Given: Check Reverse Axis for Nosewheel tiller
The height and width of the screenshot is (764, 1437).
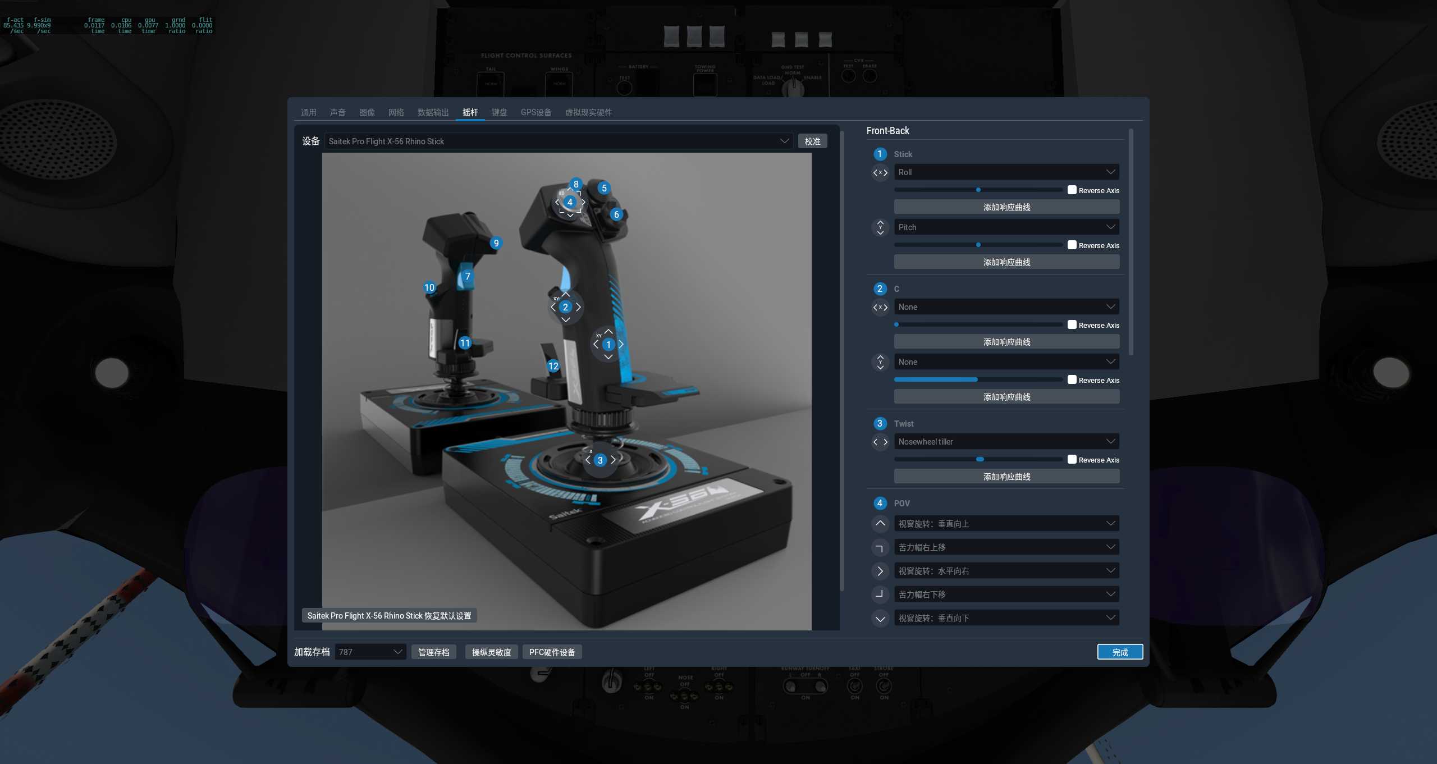Looking at the screenshot, I should tap(1072, 459).
